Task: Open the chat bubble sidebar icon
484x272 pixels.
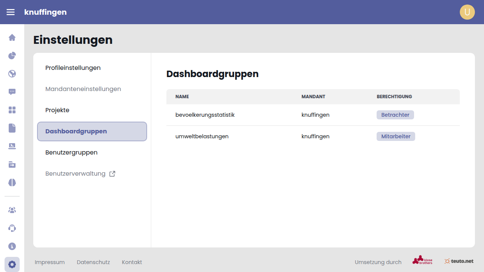Action: [12, 92]
